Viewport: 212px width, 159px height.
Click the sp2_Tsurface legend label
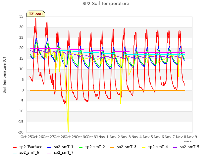tap(31, 147)
